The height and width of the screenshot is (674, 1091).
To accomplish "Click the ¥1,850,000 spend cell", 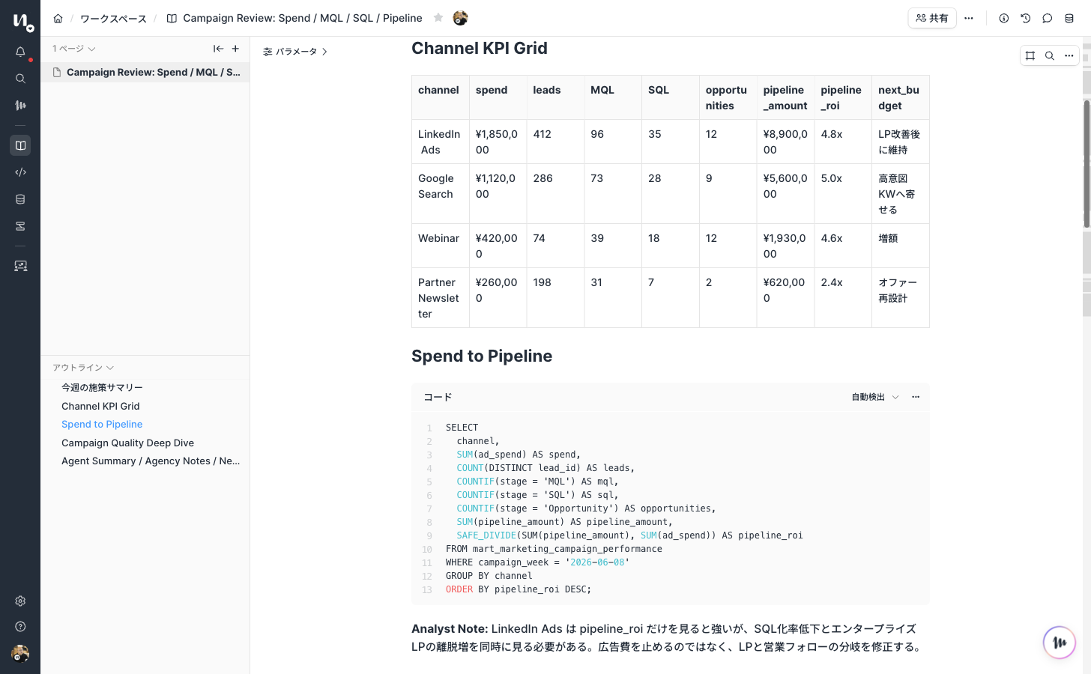I will point(498,142).
